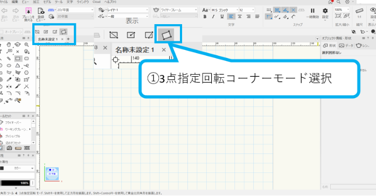Select the Regular Polygon tool

point(26,72)
